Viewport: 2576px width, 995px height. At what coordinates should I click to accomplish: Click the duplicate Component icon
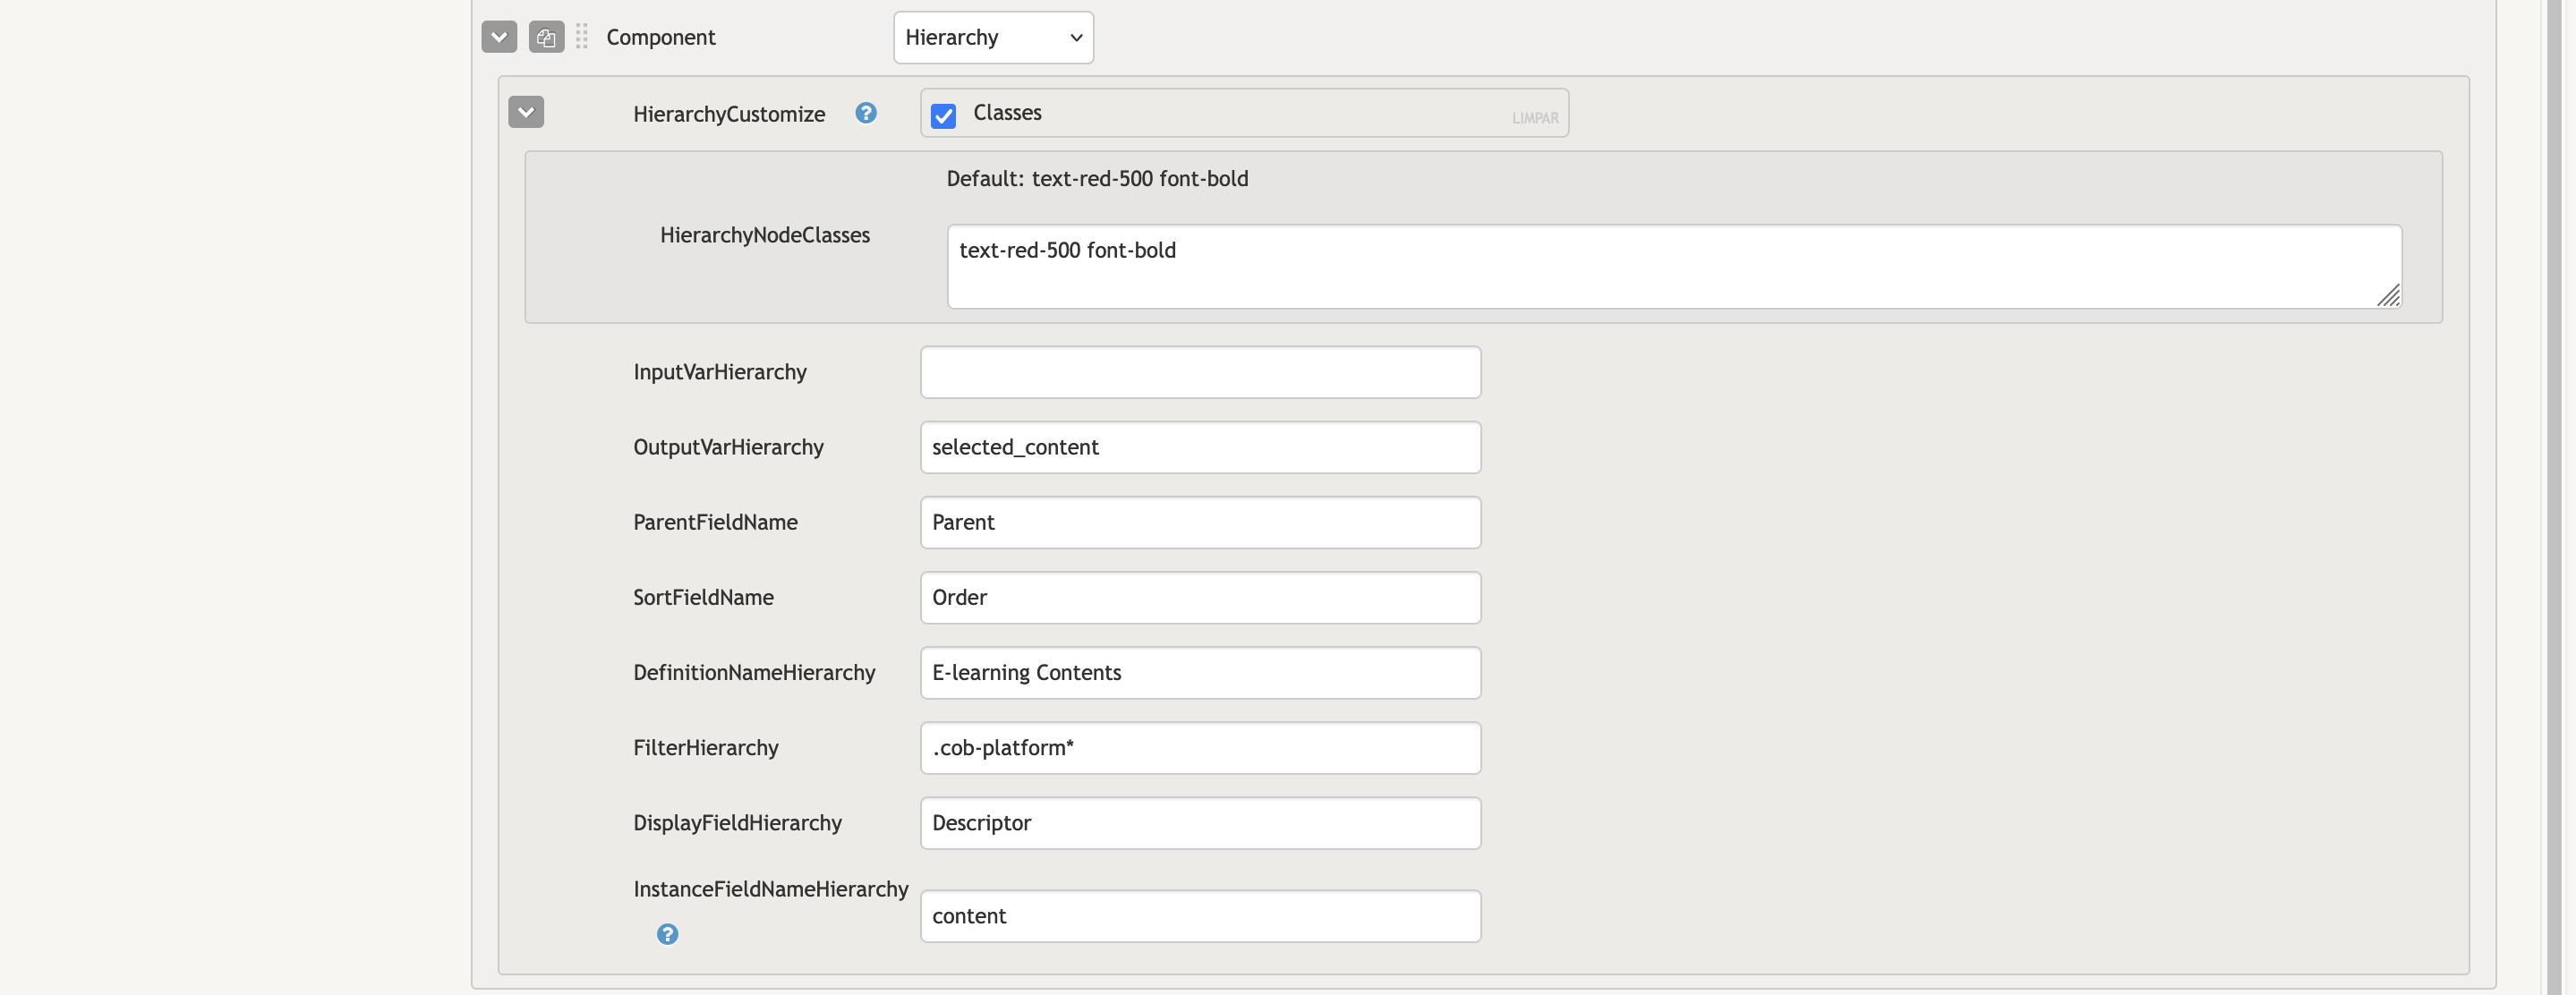[546, 37]
